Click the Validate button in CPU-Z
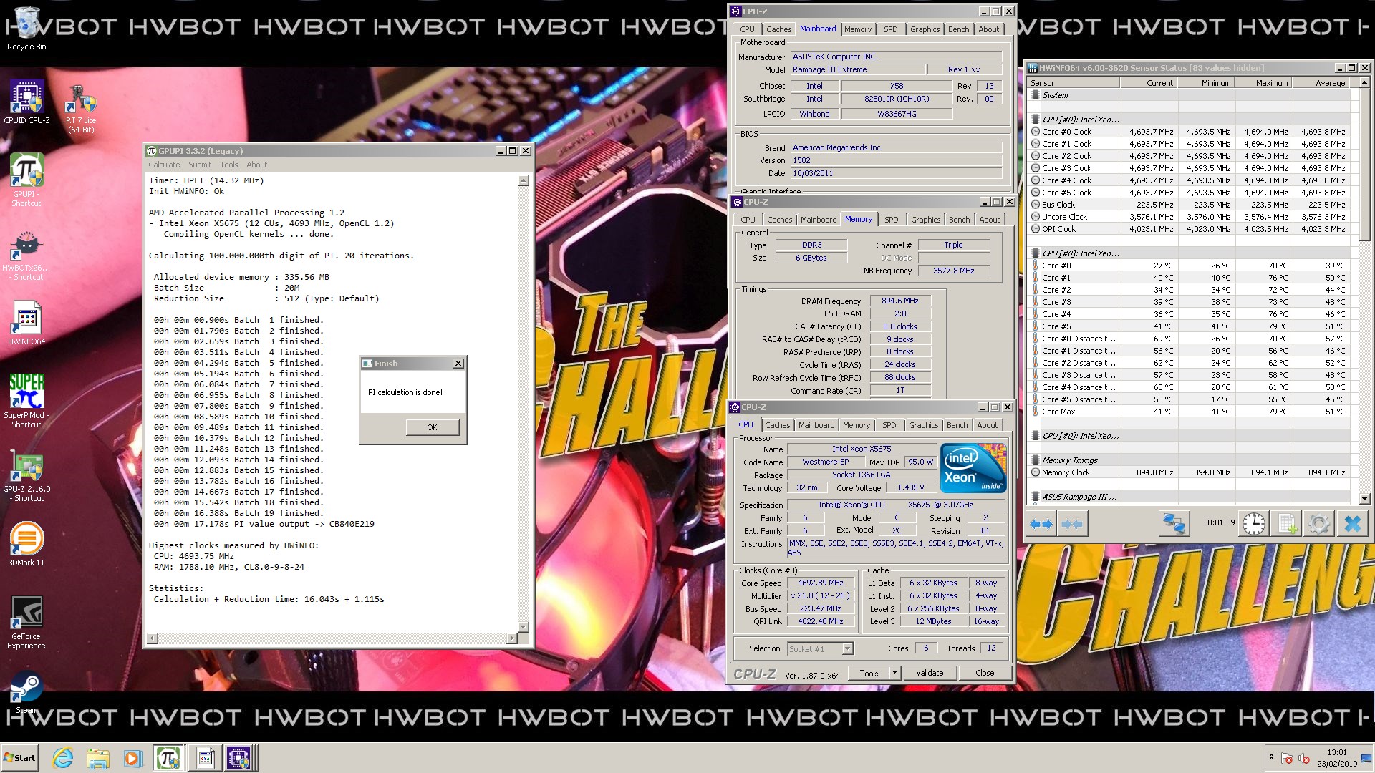 pyautogui.click(x=929, y=673)
